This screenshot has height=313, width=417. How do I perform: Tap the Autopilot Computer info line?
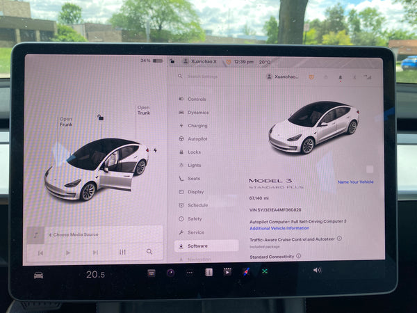pos(298,221)
